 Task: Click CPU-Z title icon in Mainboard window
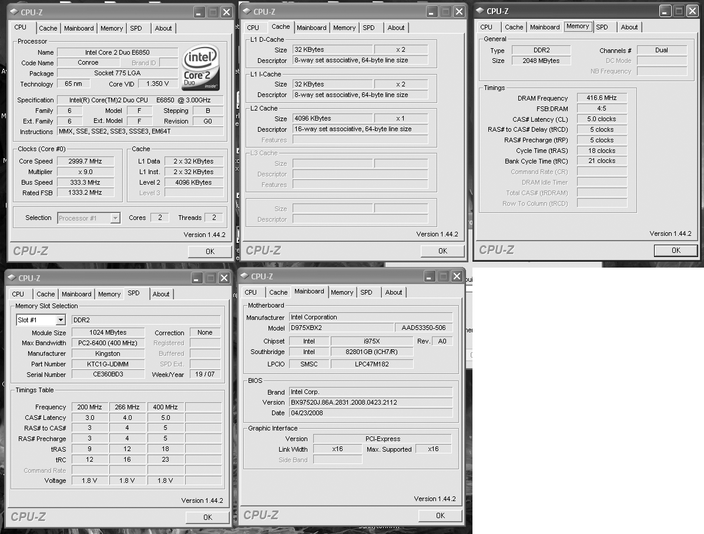(x=244, y=276)
